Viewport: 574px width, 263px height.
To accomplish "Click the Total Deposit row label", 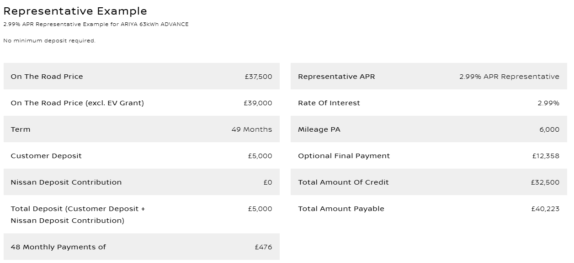I will pos(78,215).
